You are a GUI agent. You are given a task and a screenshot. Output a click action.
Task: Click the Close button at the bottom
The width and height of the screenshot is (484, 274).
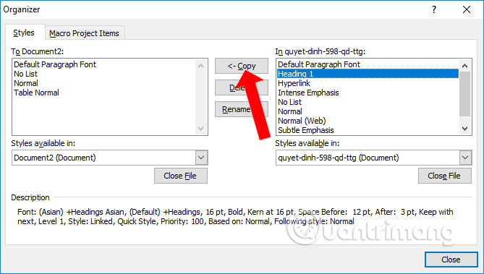(451, 260)
